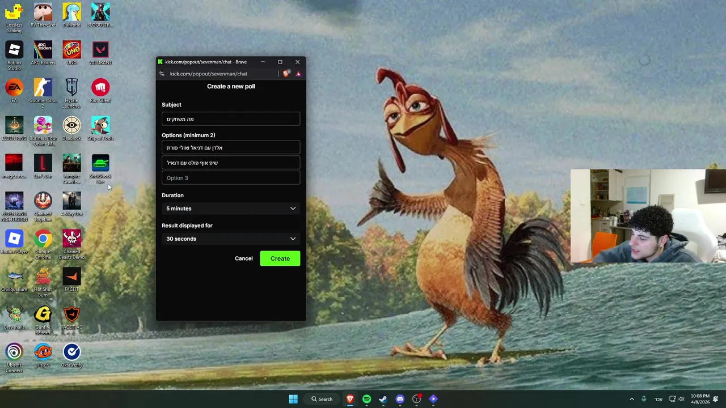The height and width of the screenshot is (408, 726).
Task: Show hidden system tray icons chevron
Action: (631, 399)
